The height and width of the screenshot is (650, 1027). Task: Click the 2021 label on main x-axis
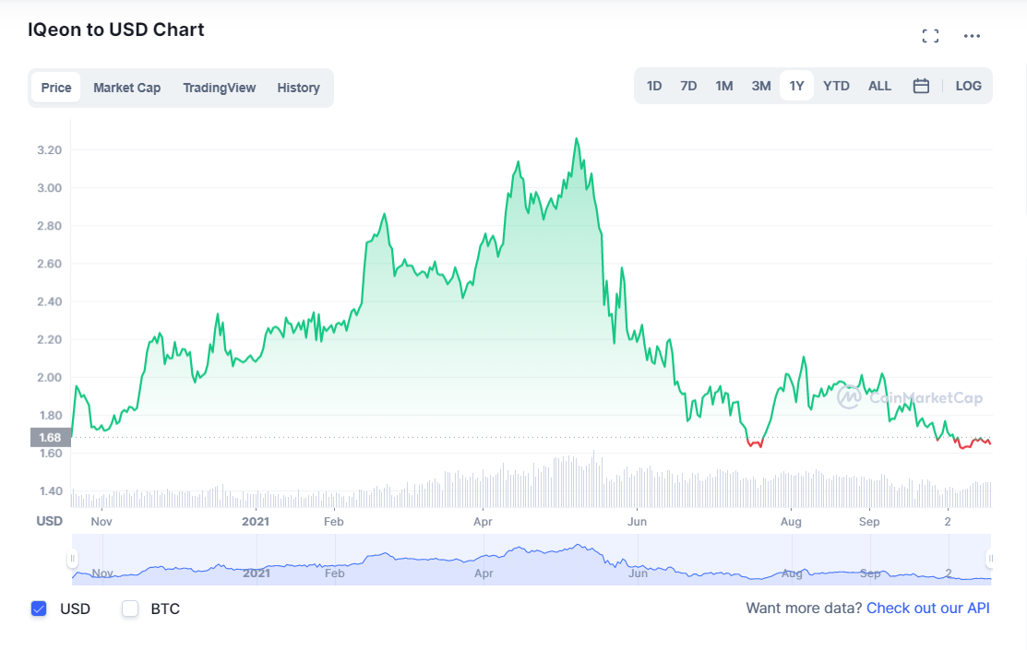(x=256, y=522)
